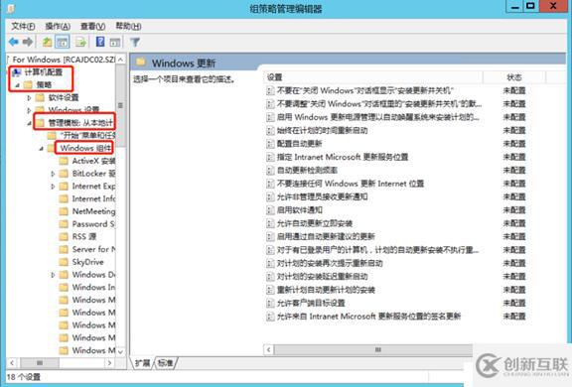Select the 管理模板 tree folder
Image resolution: width=572 pixels, height=387 pixels.
click(80, 123)
